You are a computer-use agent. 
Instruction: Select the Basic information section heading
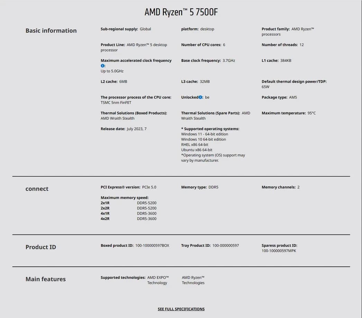(x=51, y=31)
